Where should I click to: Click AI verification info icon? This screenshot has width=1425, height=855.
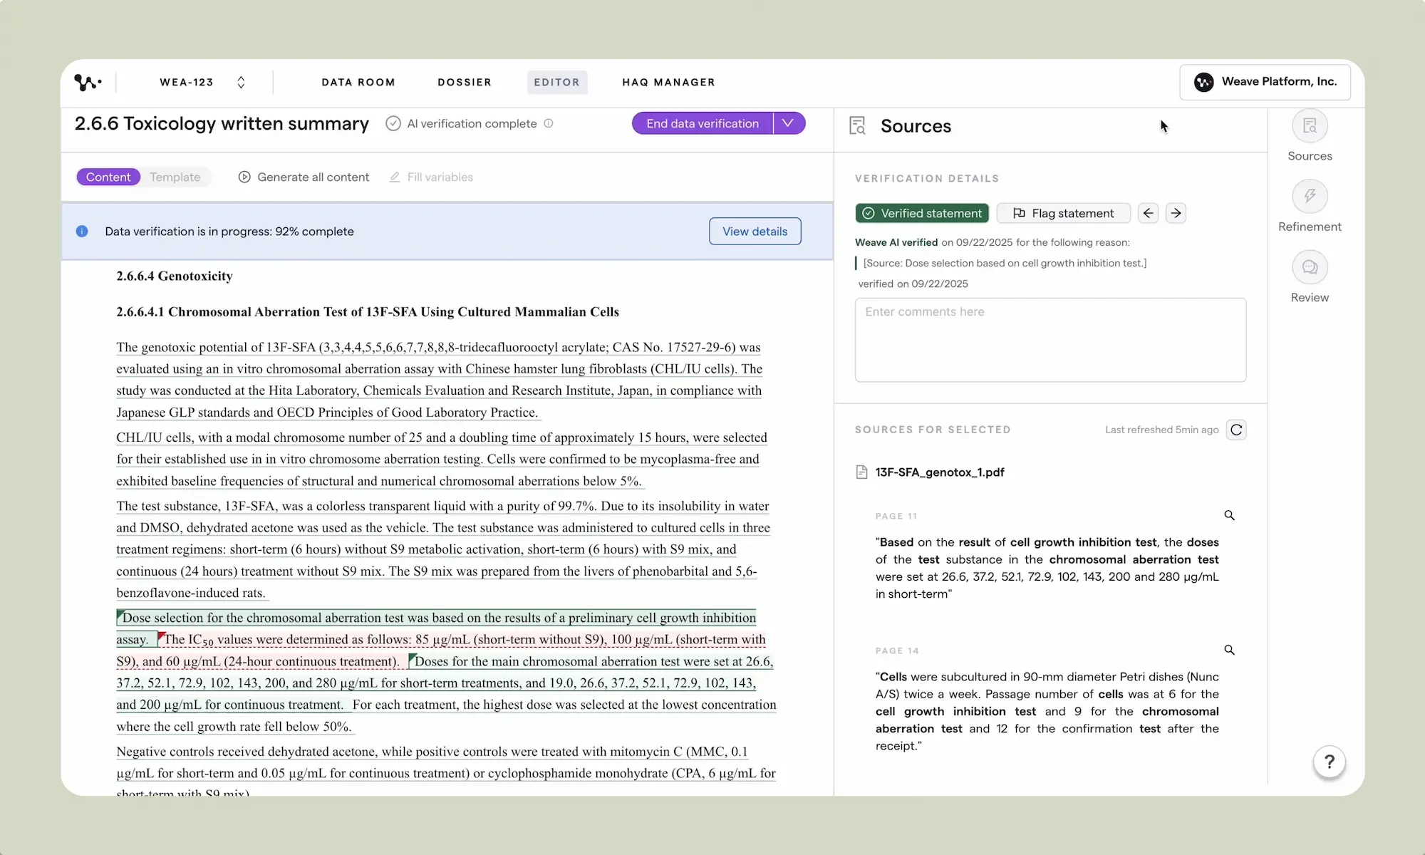click(549, 123)
